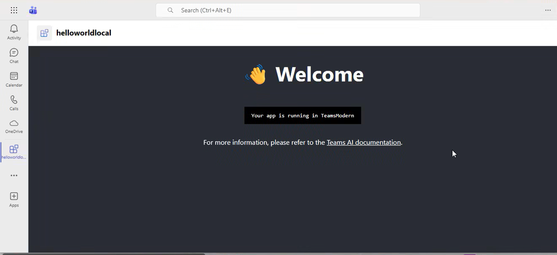
Task: Switch to the Chat section
Action: click(x=14, y=55)
